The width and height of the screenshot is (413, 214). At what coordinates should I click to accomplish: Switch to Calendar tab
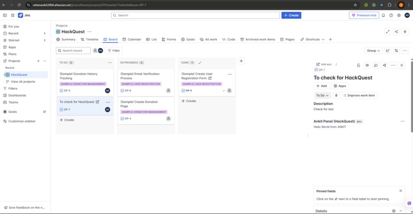132,39
